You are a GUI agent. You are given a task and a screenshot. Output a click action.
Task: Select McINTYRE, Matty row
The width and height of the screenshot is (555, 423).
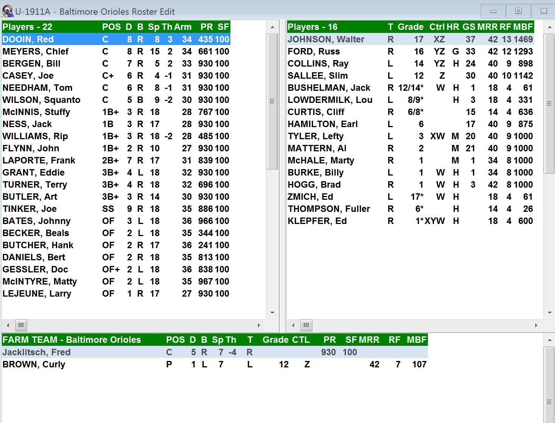116,281
